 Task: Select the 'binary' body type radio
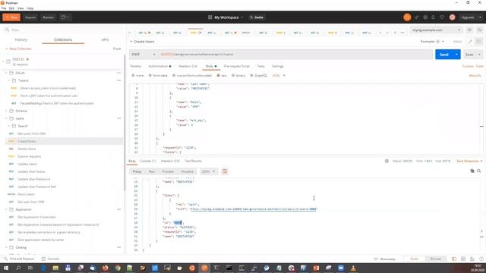pyautogui.click(x=233, y=76)
